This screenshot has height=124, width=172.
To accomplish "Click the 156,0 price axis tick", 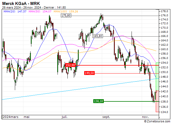I will pos(165,58).
